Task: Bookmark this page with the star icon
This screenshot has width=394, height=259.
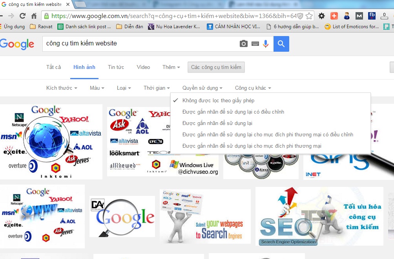Action: point(309,16)
